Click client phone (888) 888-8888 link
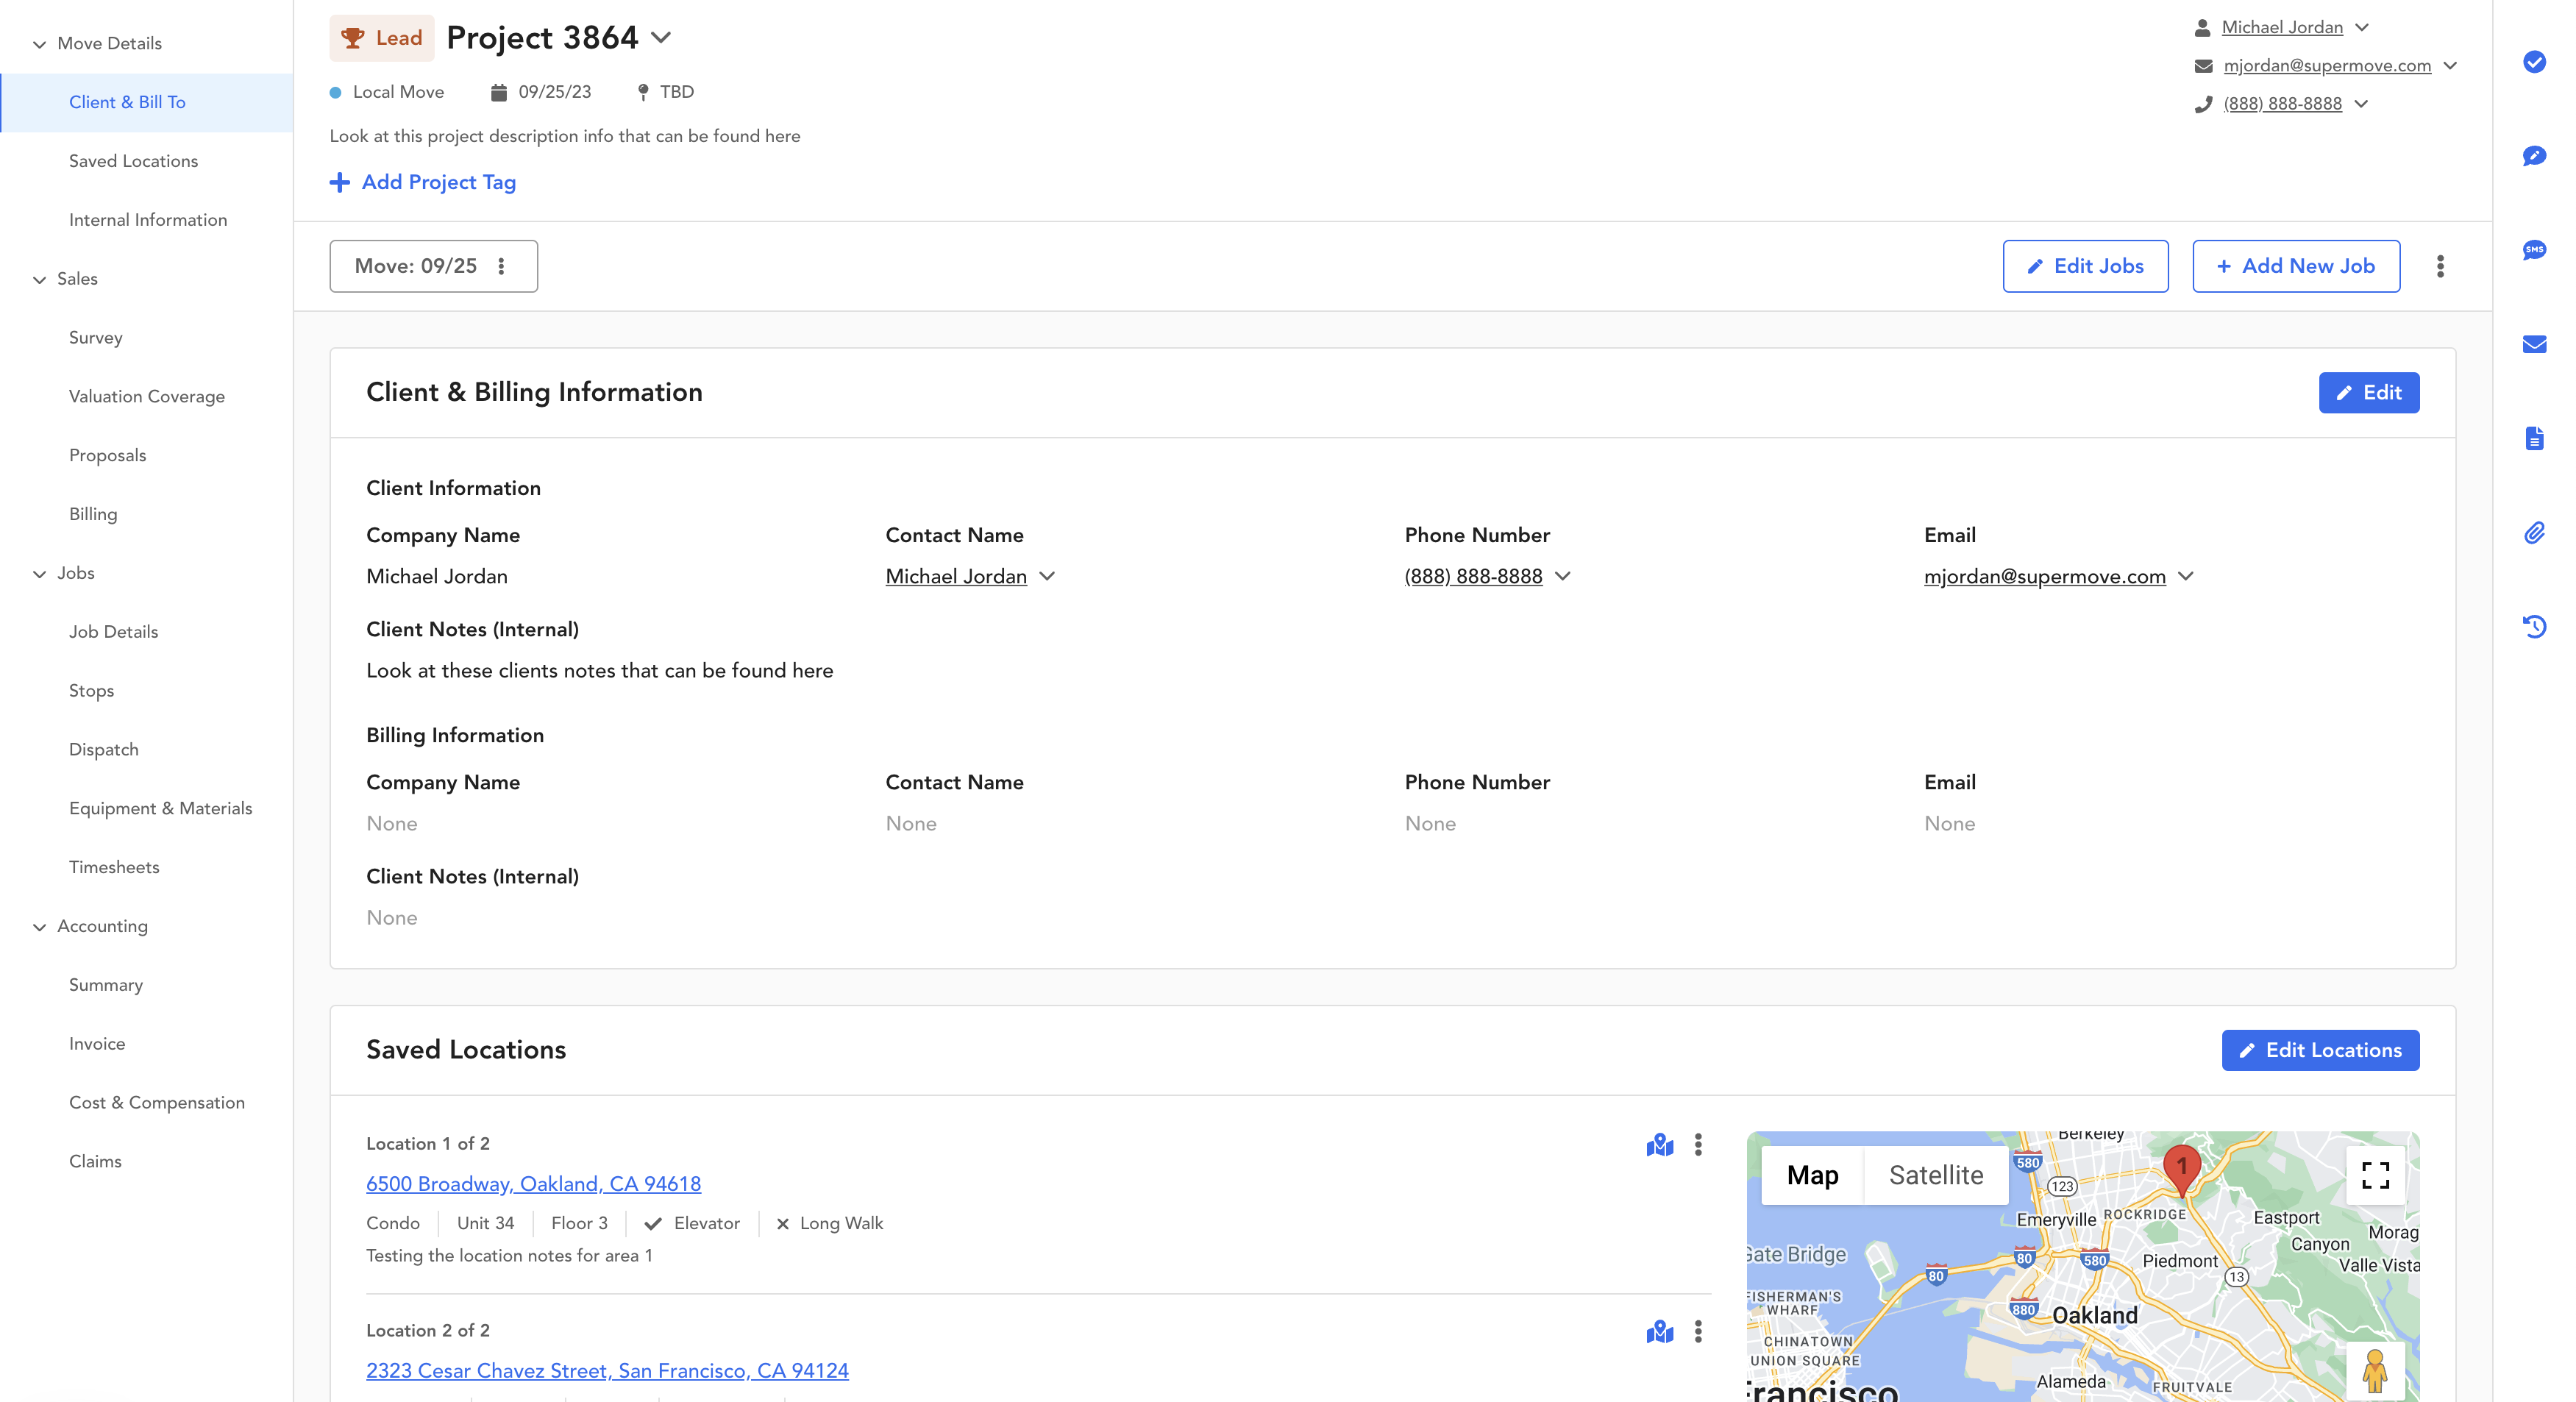2576x1402 pixels. coord(1473,577)
